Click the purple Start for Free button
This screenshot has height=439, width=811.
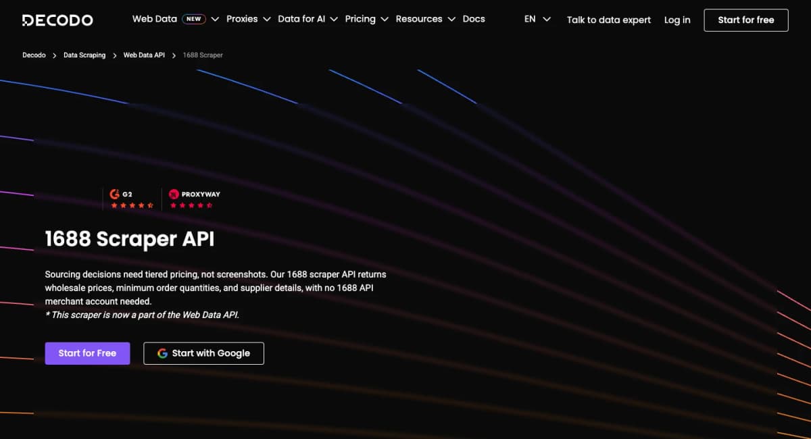(87, 353)
